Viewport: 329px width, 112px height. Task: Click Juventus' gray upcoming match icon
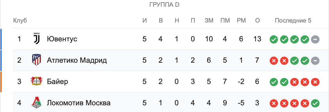tap(315, 39)
